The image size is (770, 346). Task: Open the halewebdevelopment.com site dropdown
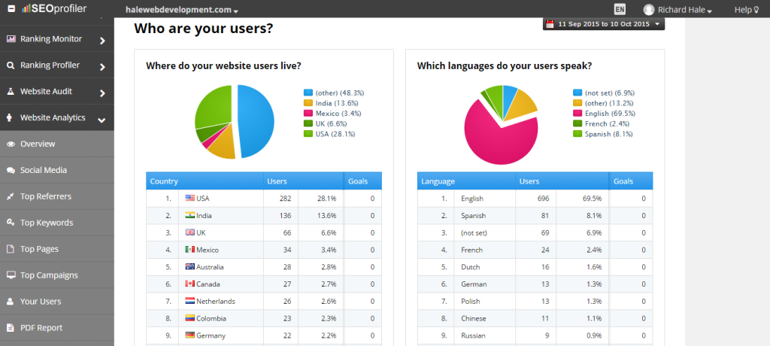(x=181, y=11)
